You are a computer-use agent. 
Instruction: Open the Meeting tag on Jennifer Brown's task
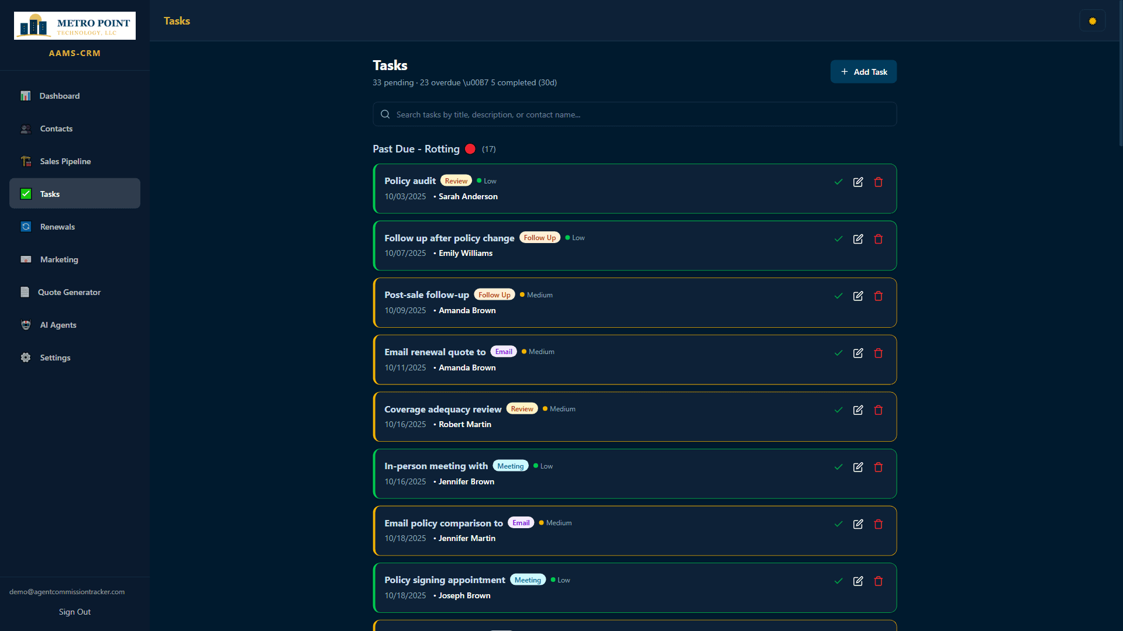click(510, 466)
